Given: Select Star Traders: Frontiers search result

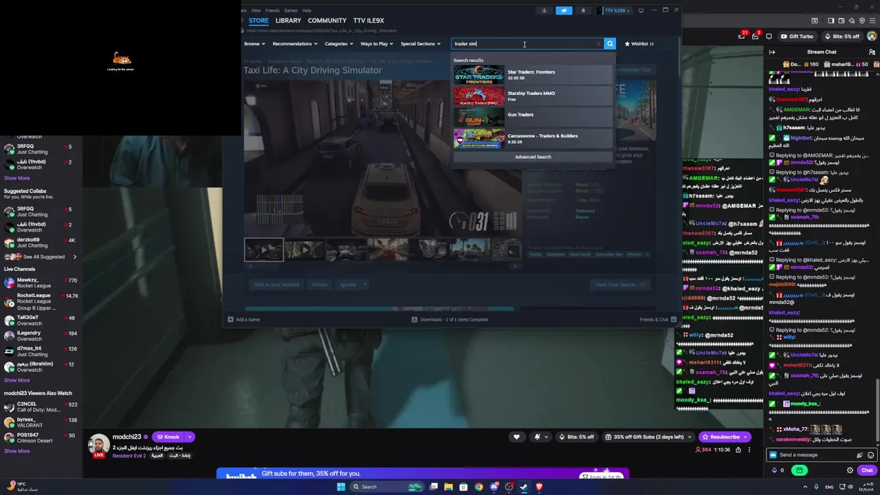Looking at the screenshot, I should pos(532,74).
